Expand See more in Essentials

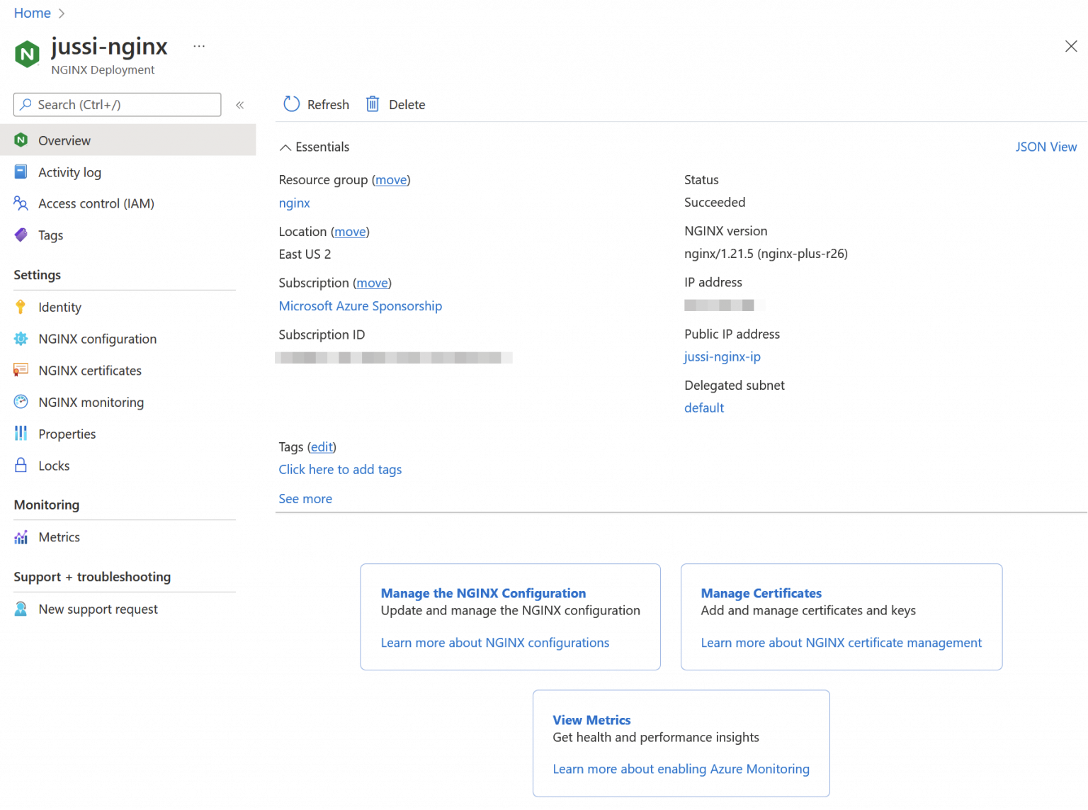pos(305,498)
